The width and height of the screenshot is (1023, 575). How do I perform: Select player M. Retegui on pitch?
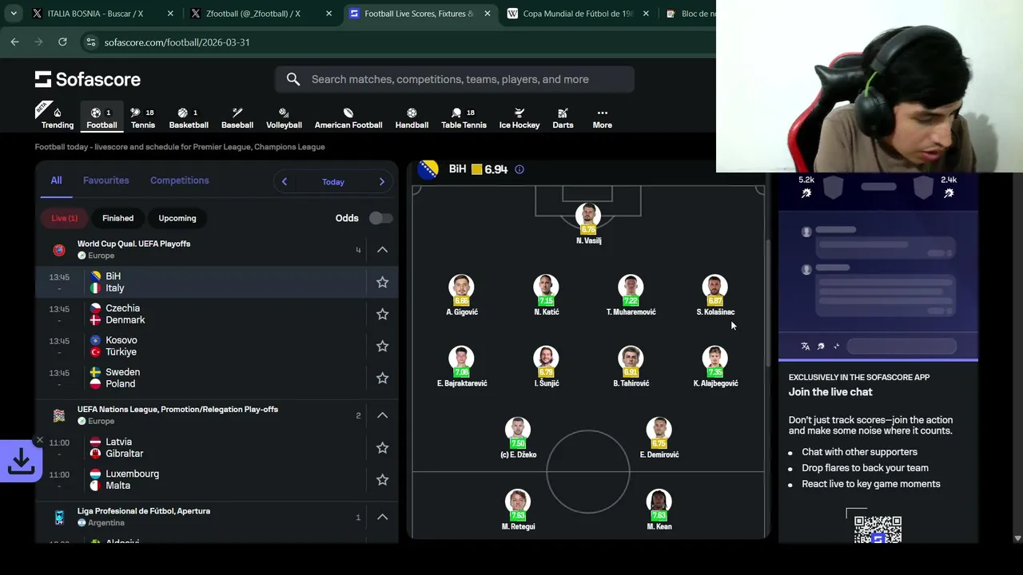tap(518, 510)
